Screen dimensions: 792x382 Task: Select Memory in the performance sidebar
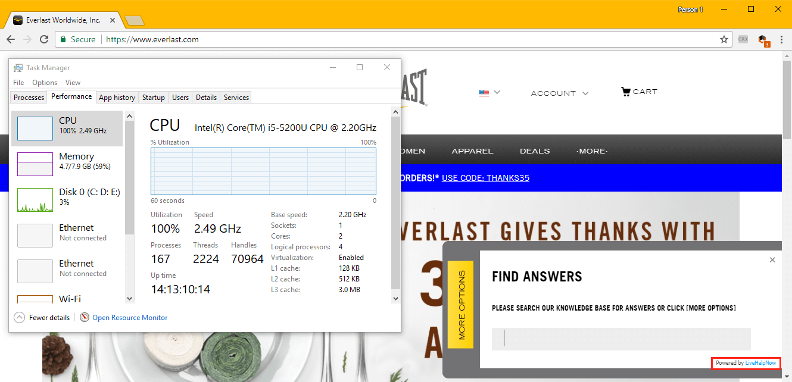pos(67,161)
